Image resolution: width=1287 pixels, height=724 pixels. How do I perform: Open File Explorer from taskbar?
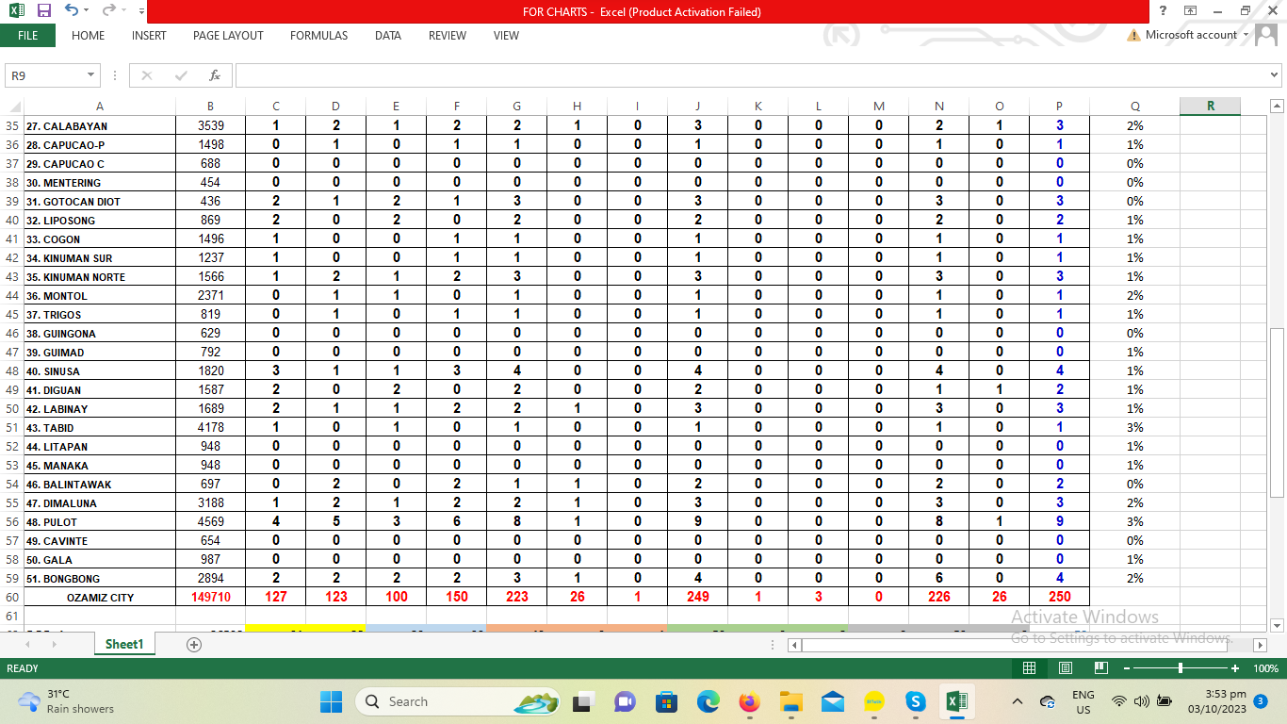790,701
